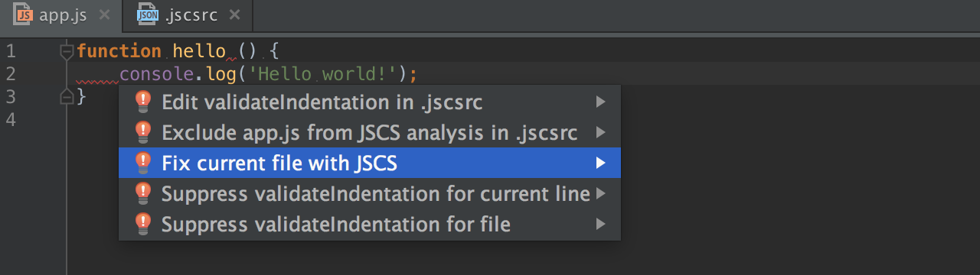Expand submenu arrow for Exclude app.js from JSCS

coord(601,132)
